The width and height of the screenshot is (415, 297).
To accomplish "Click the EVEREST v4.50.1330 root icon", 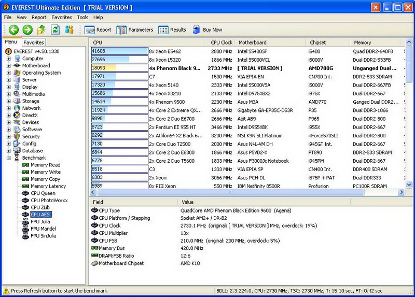I will click(x=8, y=51).
